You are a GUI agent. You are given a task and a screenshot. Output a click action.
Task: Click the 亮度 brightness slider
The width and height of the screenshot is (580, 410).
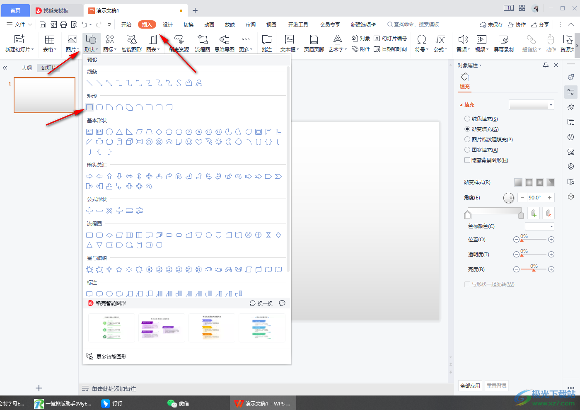point(534,269)
